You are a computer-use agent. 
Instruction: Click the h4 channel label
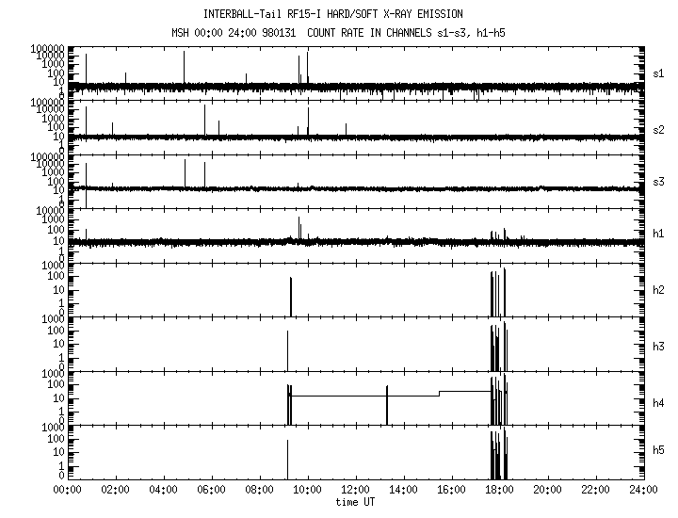(x=658, y=403)
